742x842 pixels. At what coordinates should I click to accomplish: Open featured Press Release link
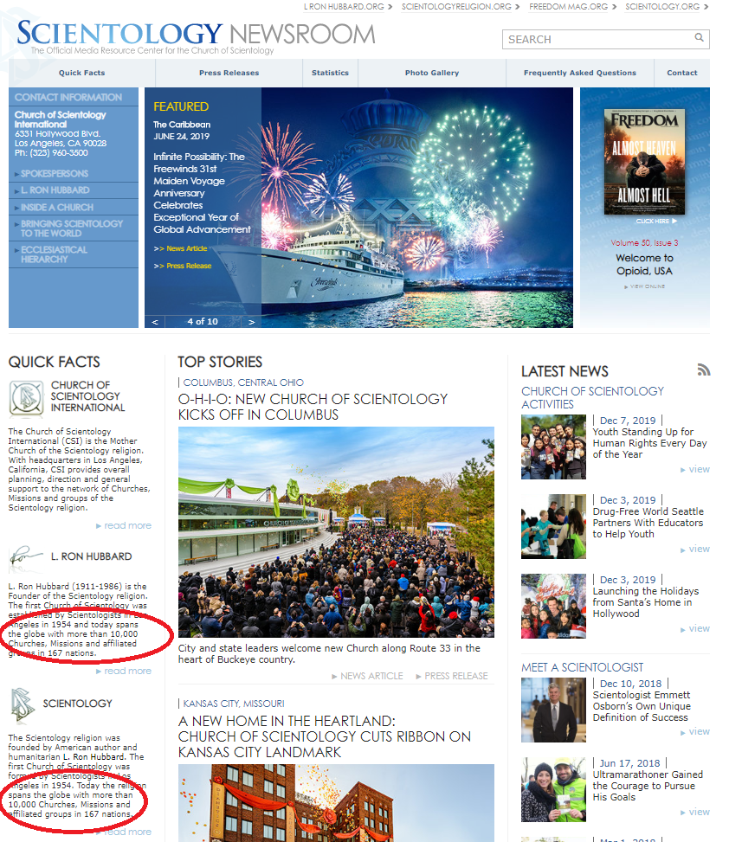pyautogui.click(x=183, y=266)
